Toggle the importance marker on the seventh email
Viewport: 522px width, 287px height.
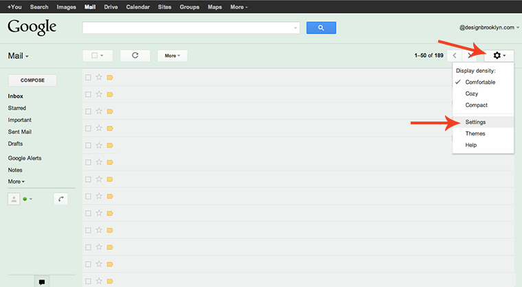tap(110, 179)
